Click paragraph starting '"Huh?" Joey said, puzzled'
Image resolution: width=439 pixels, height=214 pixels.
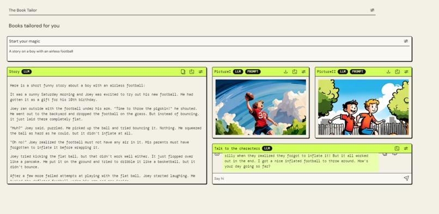coord(106,131)
